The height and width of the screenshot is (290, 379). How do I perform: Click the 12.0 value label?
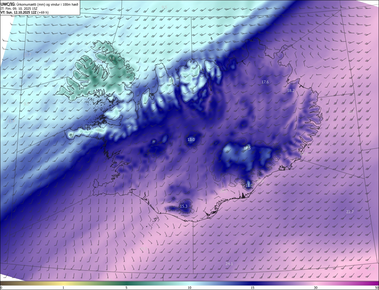click(x=249, y=185)
